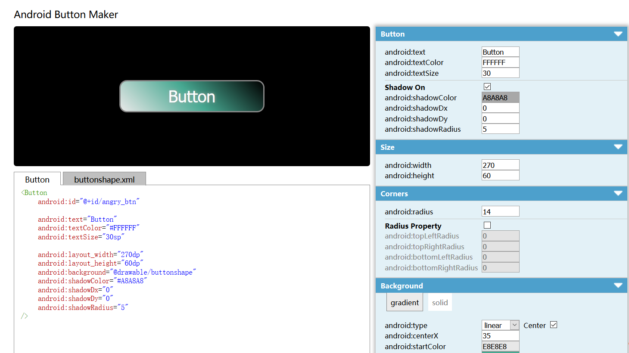This screenshot has height=353, width=629.
Task: Click the android:textColor FFFFFF field
Action: click(x=500, y=62)
